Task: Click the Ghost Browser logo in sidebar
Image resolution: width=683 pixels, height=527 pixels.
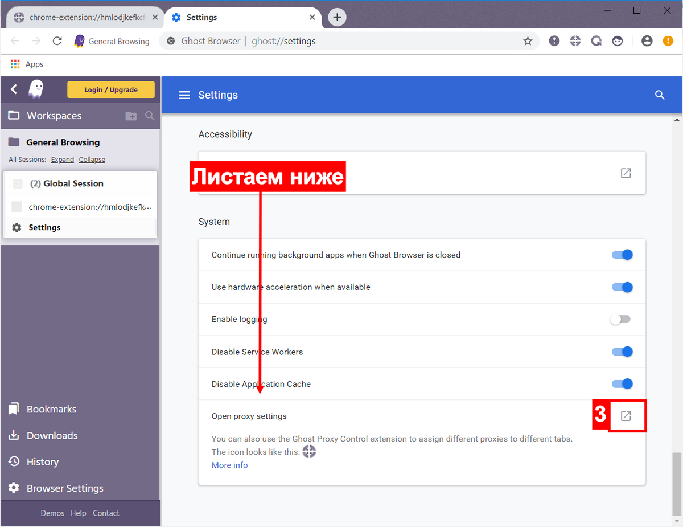Action: [36, 89]
